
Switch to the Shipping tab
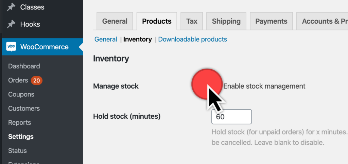226,21
